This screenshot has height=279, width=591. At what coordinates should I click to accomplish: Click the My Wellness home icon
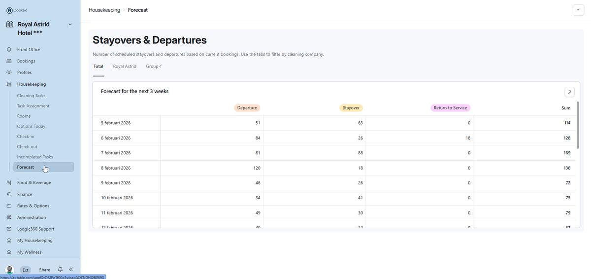9,252
